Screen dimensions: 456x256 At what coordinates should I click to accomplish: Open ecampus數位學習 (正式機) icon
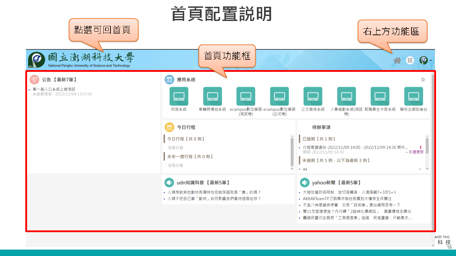click(x=279, y=96)
